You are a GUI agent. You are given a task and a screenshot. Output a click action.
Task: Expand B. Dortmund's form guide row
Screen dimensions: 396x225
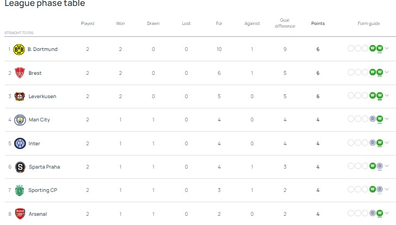point(387,49)
